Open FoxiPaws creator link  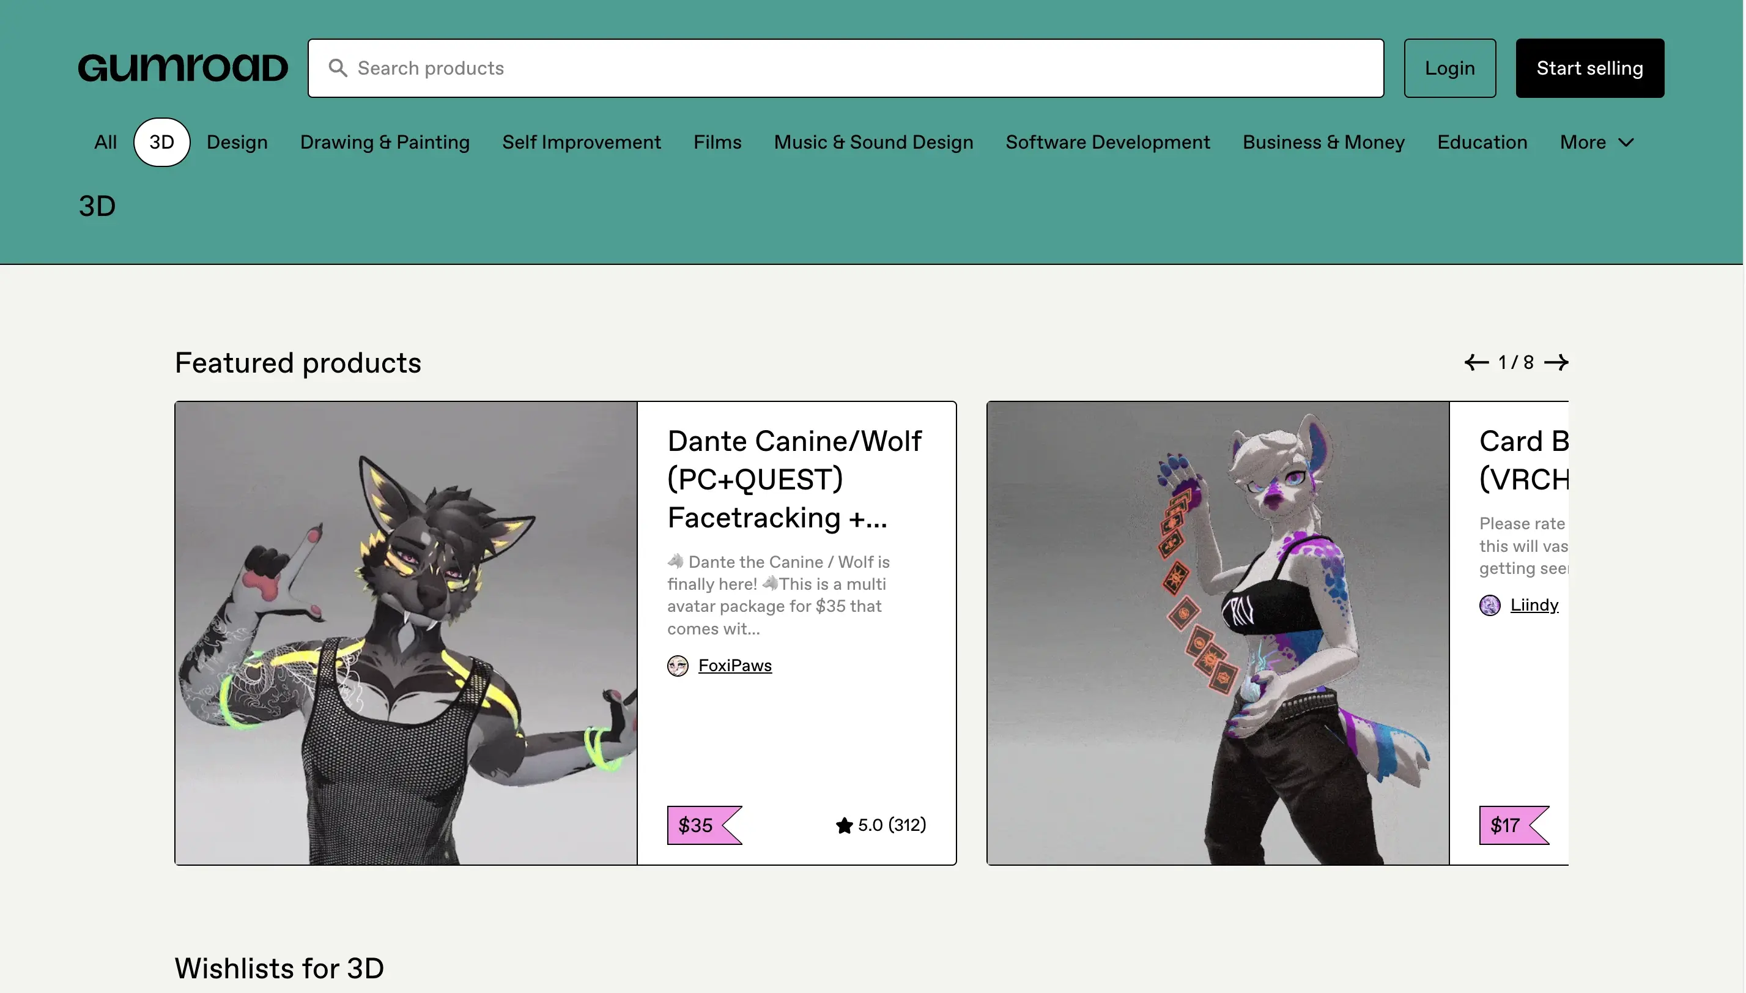point(734,666)
